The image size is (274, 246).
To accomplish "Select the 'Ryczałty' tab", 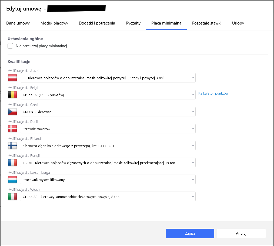I will pyautogui.click(x=133, y=23).
